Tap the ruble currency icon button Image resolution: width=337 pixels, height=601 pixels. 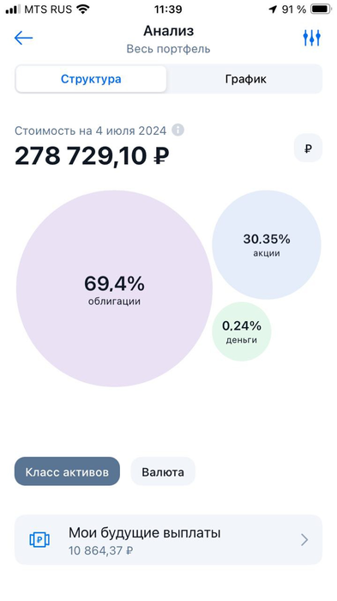pyautogui.click(x=308, y=149)
